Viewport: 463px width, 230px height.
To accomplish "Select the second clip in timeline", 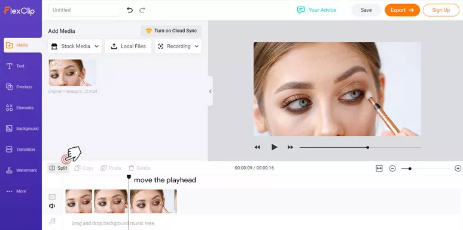I will click(x=111, y=201).
